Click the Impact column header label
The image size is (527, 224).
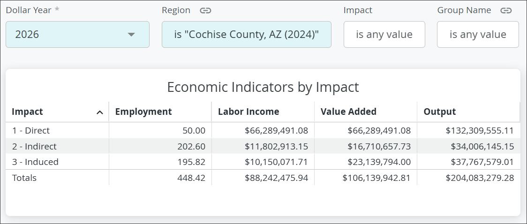[x=27, y=112]
